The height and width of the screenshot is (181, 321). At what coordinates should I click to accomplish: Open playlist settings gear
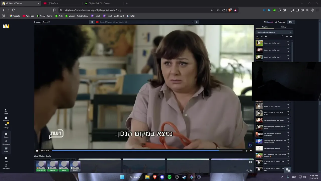click(291, 36)
